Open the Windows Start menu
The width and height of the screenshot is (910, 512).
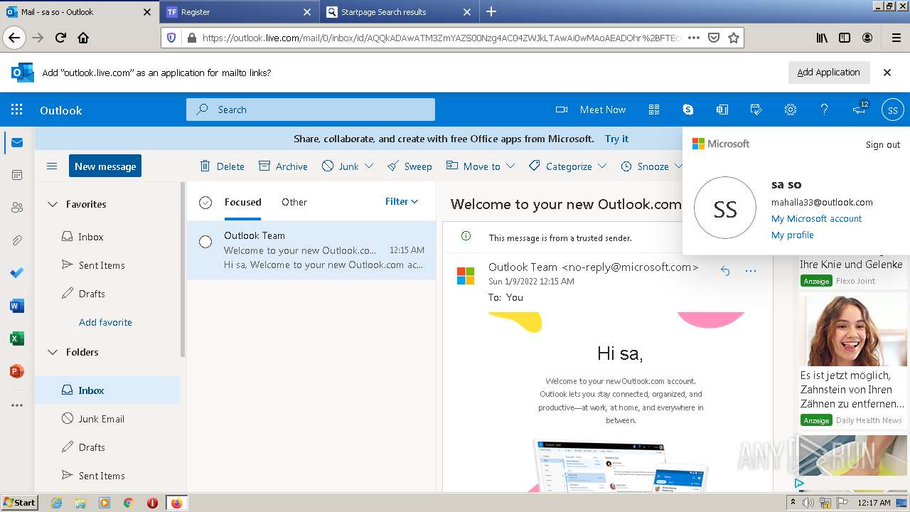[20, 502]
